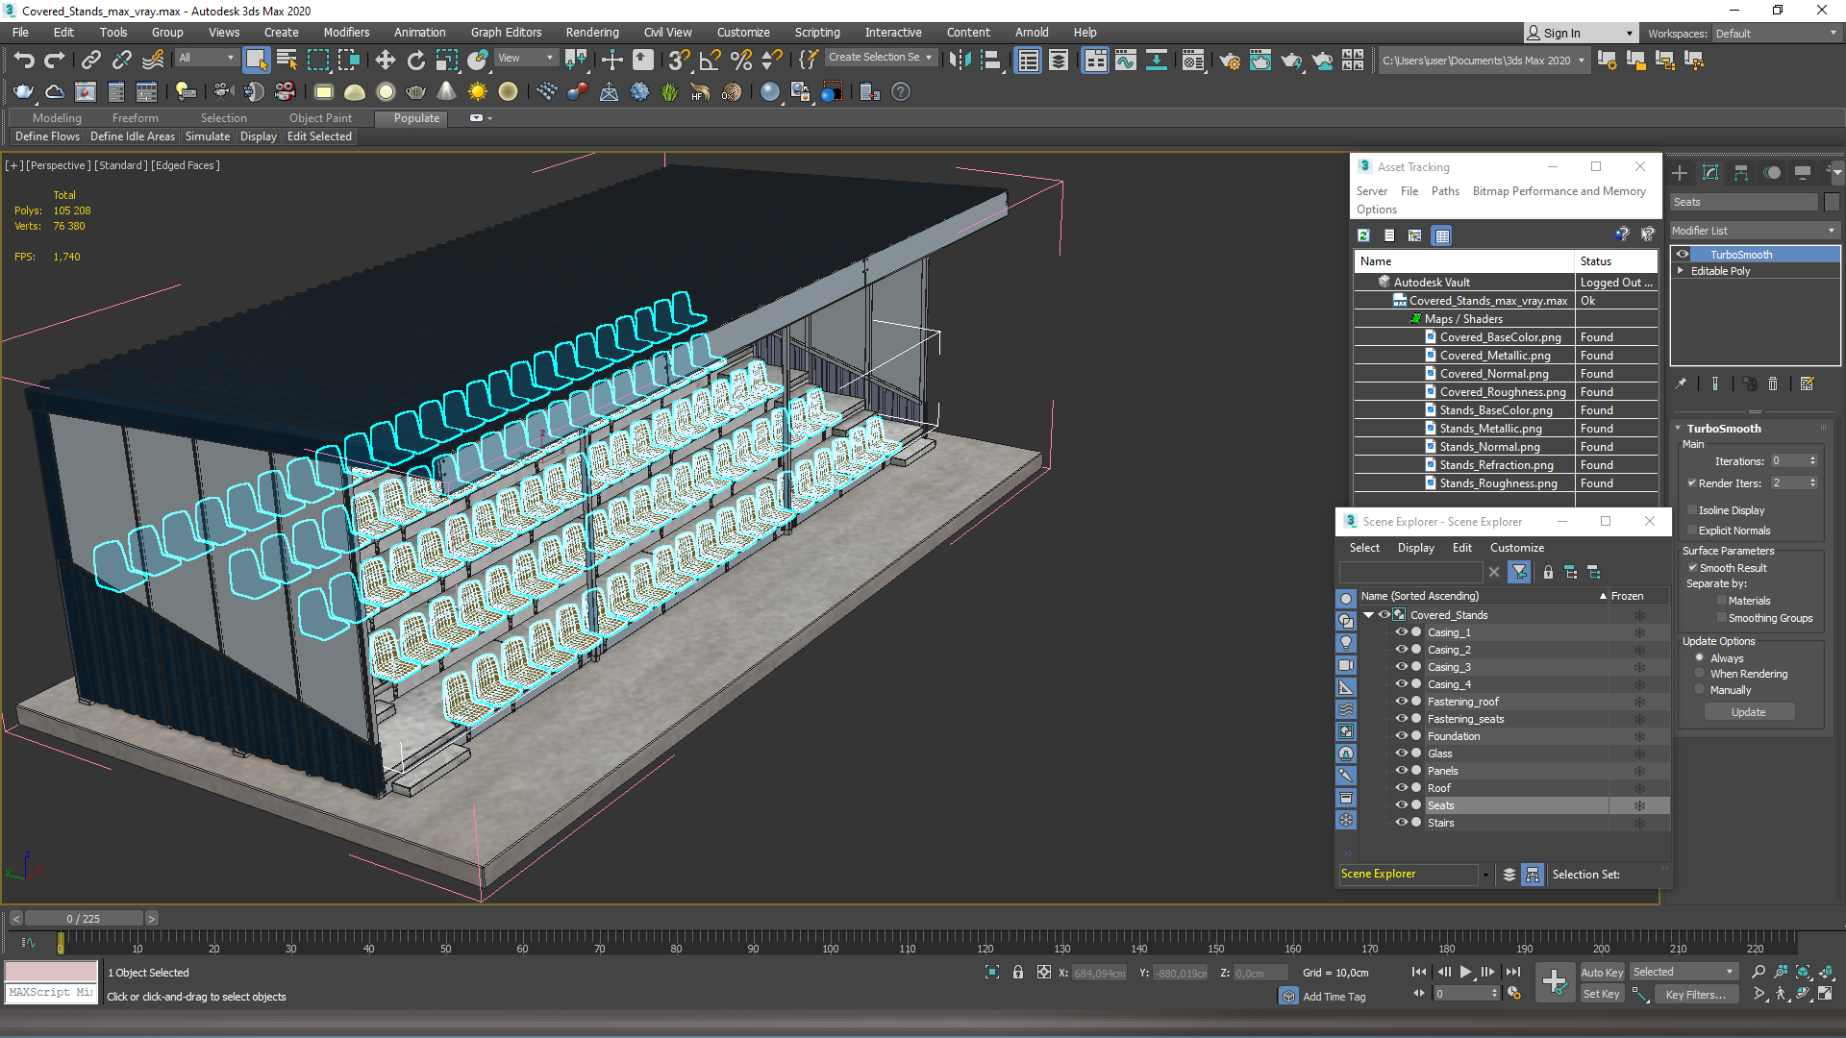Viewport: 1846px width, 1038px height.
Task: Click the Auto Key button
Action: tap(1601, 973)
